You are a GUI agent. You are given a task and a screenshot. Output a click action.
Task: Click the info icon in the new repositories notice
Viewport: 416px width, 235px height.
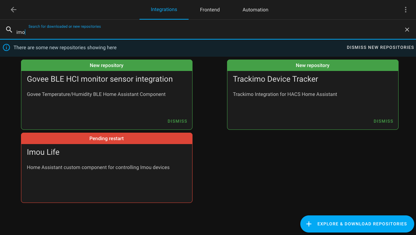[x=6, y=47]
